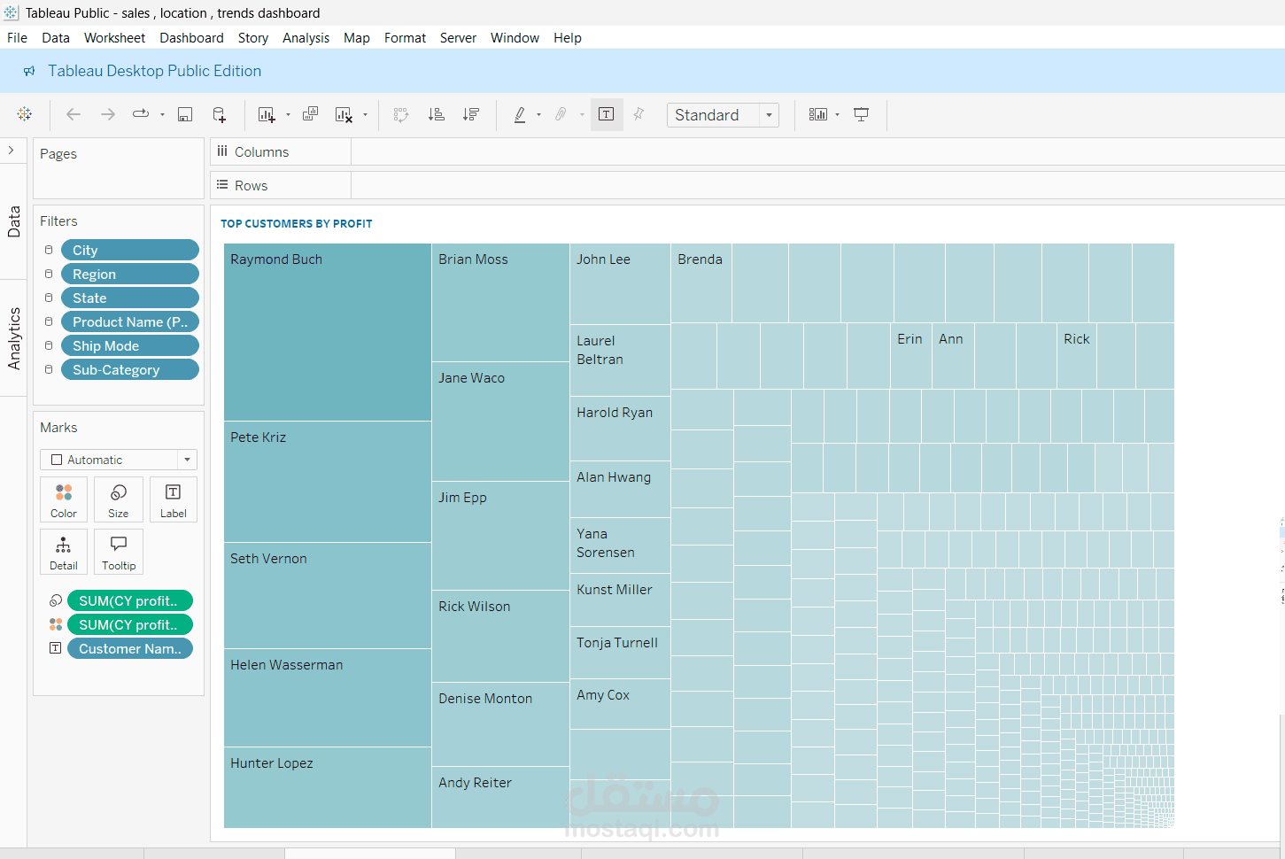Image resolution: width=1285 pixels, height=859 pixels.
Task: Click the Undo back arrow
Action: point(74,114)
